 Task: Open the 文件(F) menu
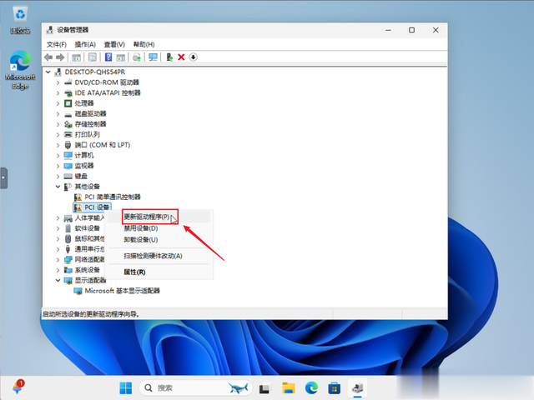(57, 44)
